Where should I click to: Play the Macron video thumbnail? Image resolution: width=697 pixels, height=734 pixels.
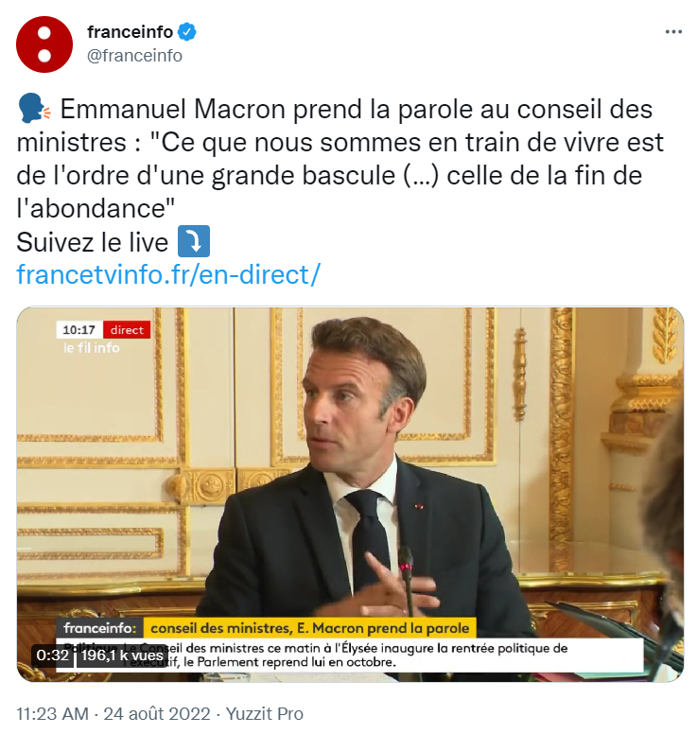tap(350, 494)
